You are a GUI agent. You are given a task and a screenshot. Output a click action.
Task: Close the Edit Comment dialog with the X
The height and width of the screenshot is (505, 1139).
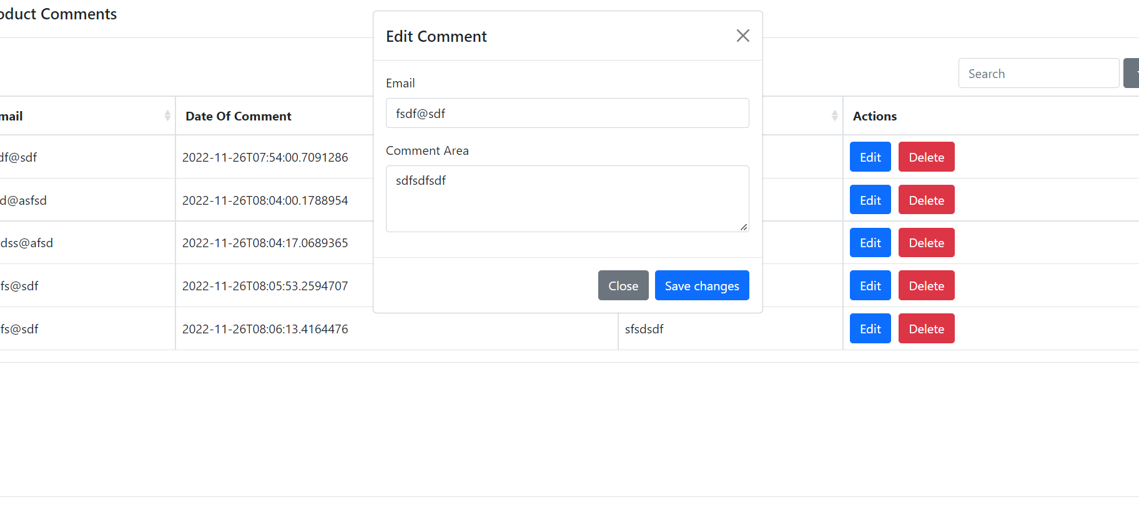[742, 36]
